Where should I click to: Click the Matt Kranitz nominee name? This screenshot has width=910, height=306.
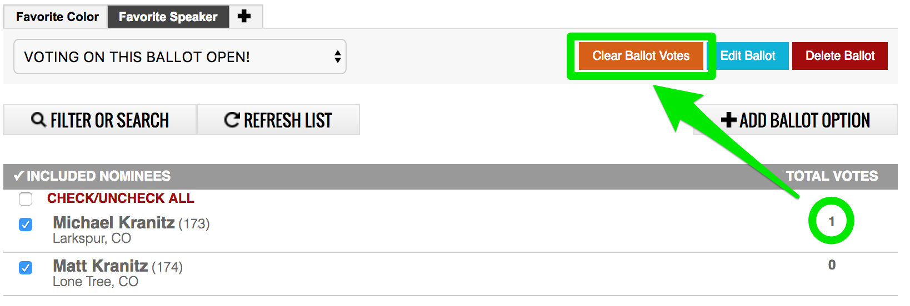[101, 266]
